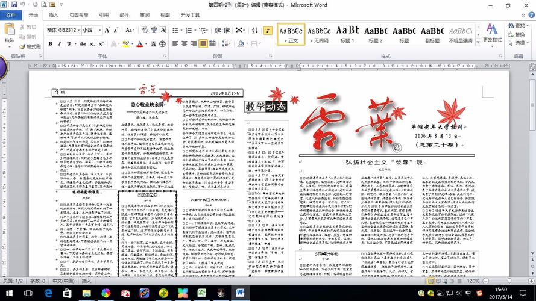Toggle Italic formatting

pos(60,44)
